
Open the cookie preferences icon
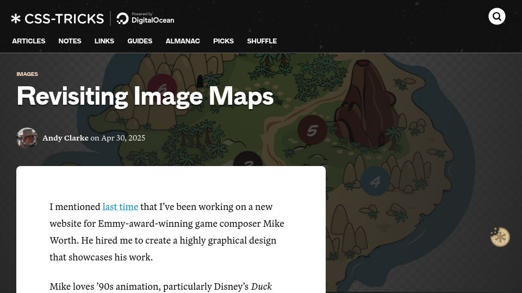[500, 237]
